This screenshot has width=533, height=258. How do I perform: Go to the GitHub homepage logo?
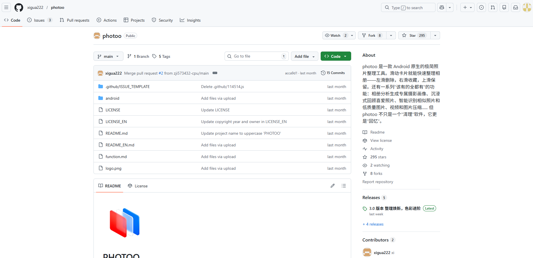tap(19, 7)
